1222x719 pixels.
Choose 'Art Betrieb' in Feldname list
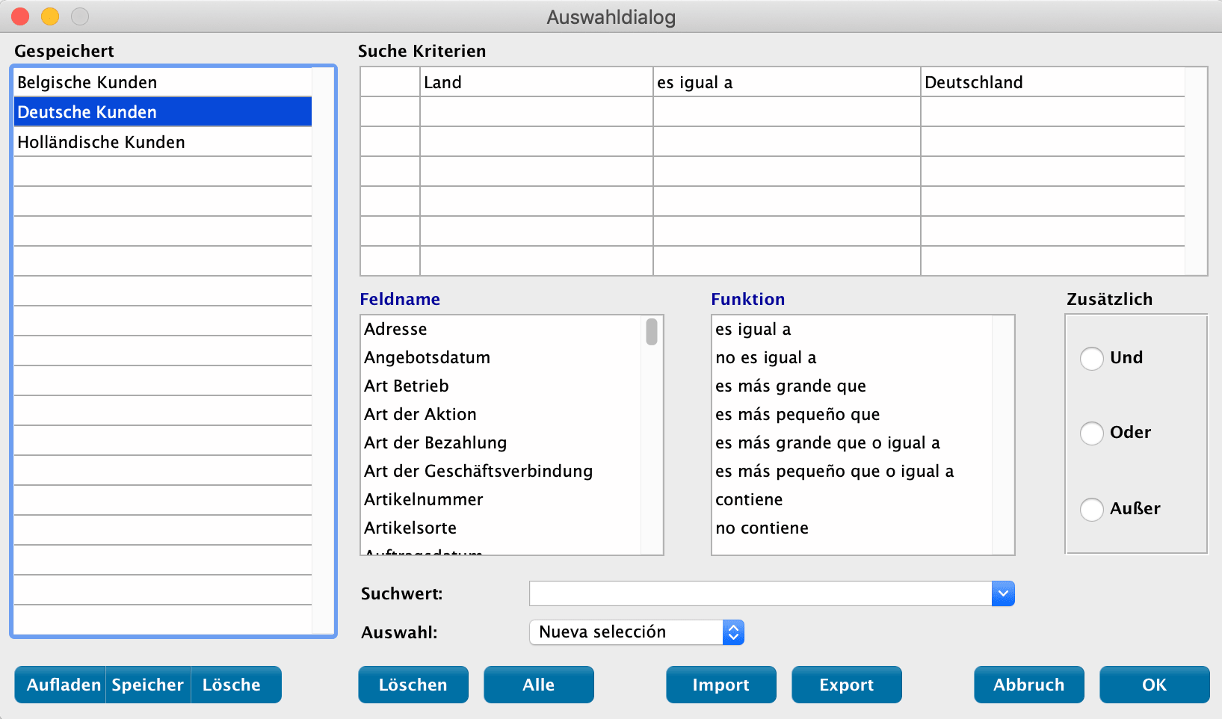click(x=501, y=386)
